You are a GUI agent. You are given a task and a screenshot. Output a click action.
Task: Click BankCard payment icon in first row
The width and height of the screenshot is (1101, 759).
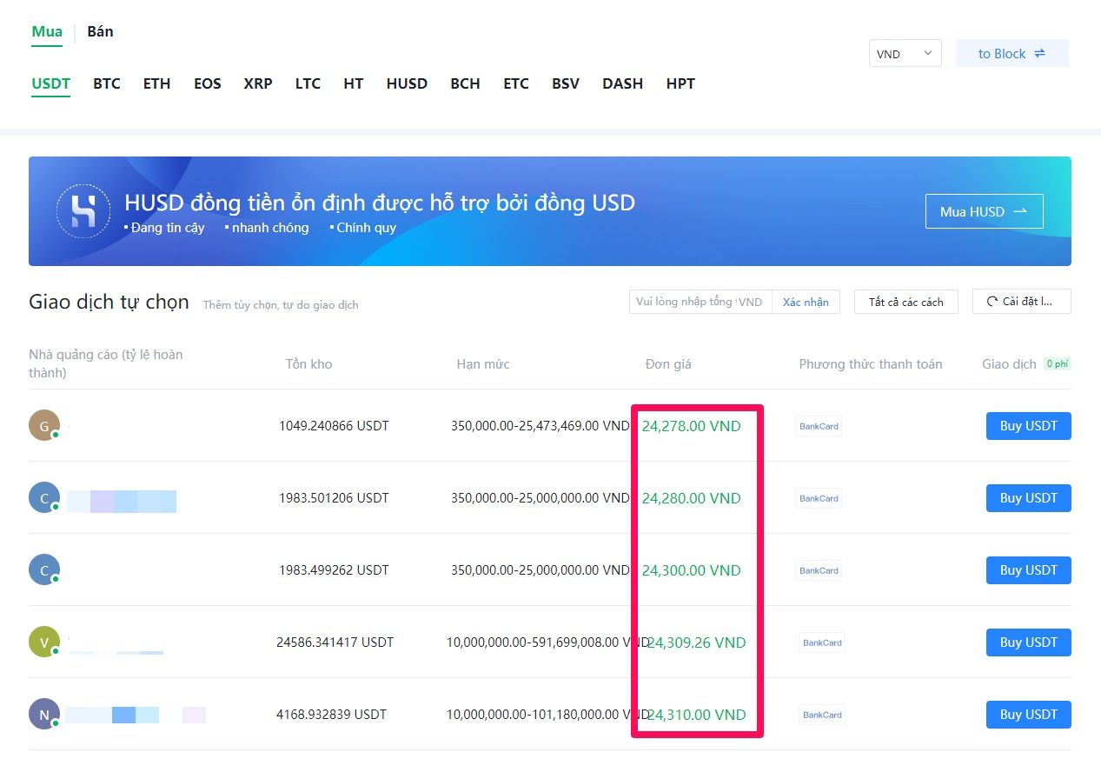819,426
